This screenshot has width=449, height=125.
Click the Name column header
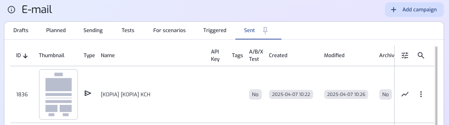click(x=108, y=55)
